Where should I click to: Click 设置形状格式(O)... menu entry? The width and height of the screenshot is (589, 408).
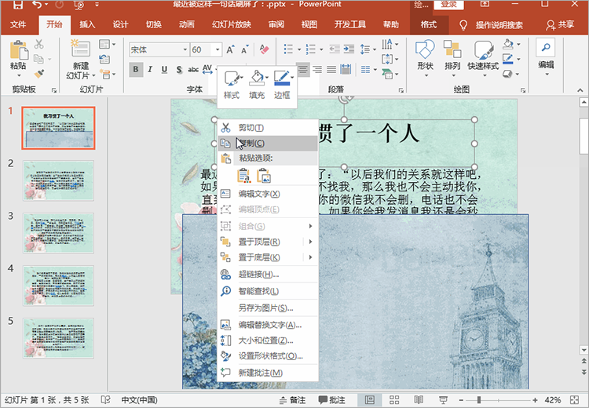click(x=268, y=356)
